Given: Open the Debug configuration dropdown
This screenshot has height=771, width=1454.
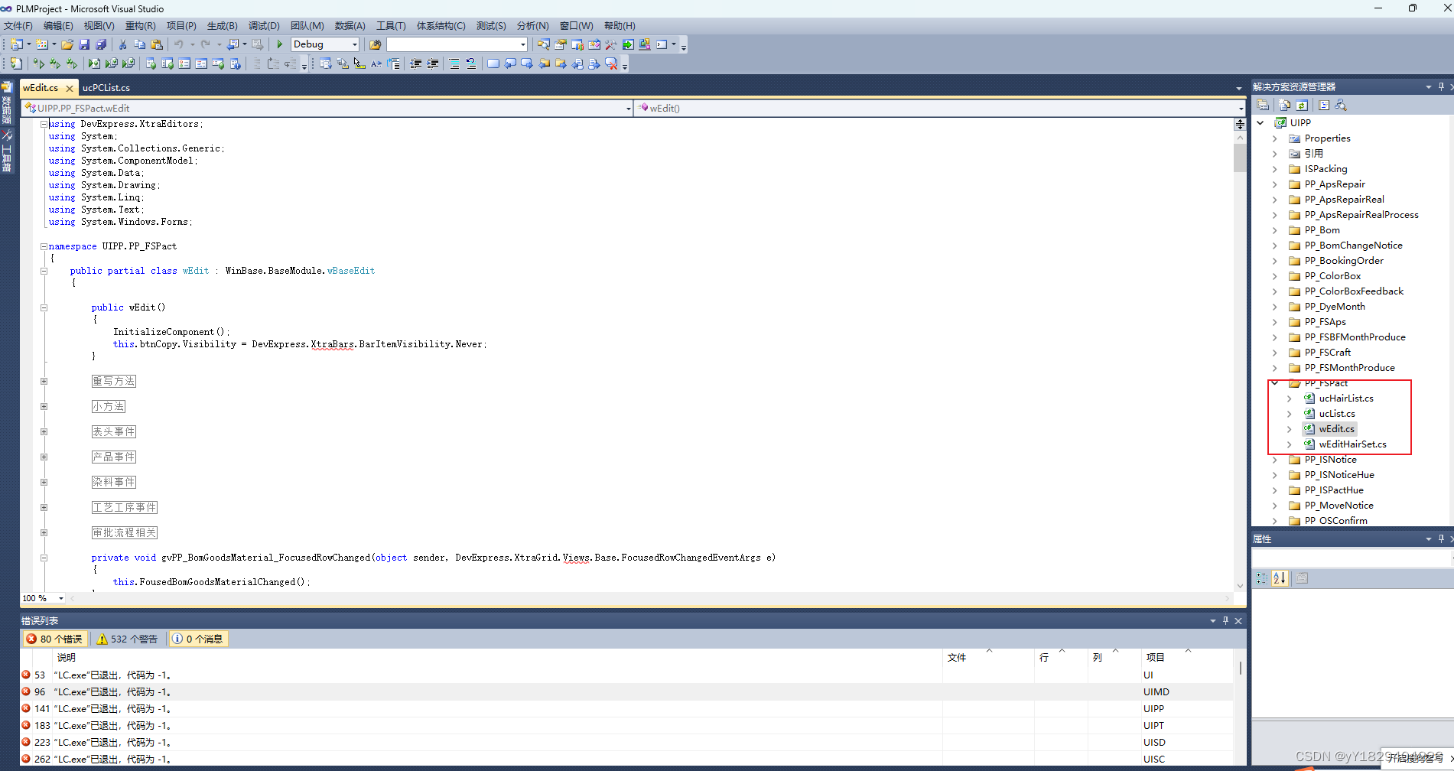Looking at the screenshot, I should tap(354, 44).
